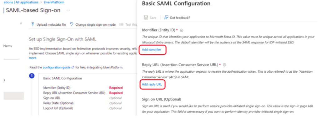This screenshot has width=320, height=129.
Task: Click the Add identifier link
Action: click(152, 50)
